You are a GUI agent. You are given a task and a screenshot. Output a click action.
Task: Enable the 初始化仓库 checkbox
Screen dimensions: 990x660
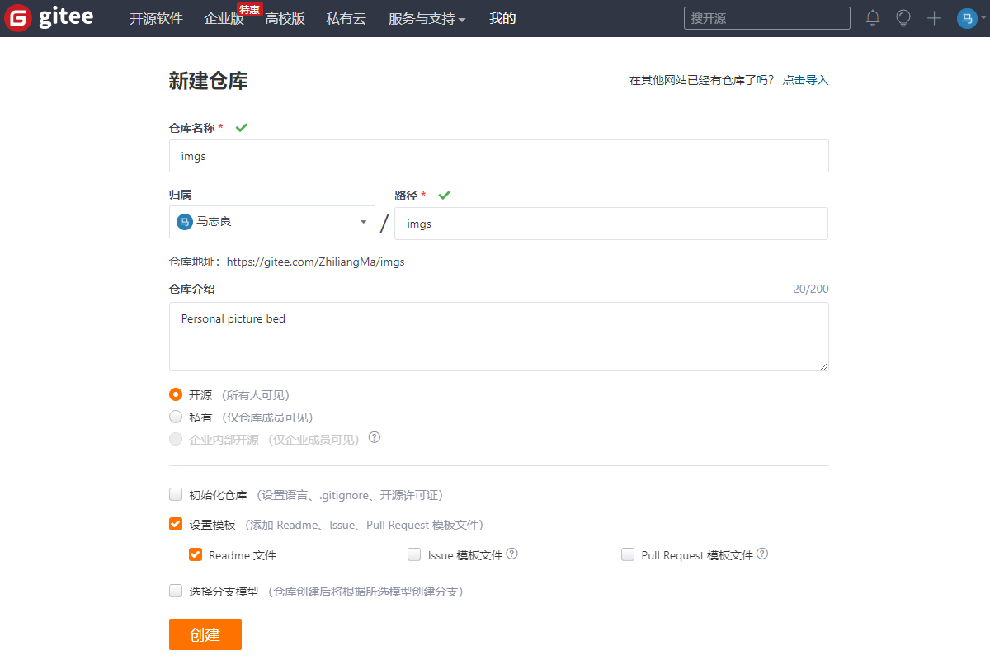click(176, 493)
